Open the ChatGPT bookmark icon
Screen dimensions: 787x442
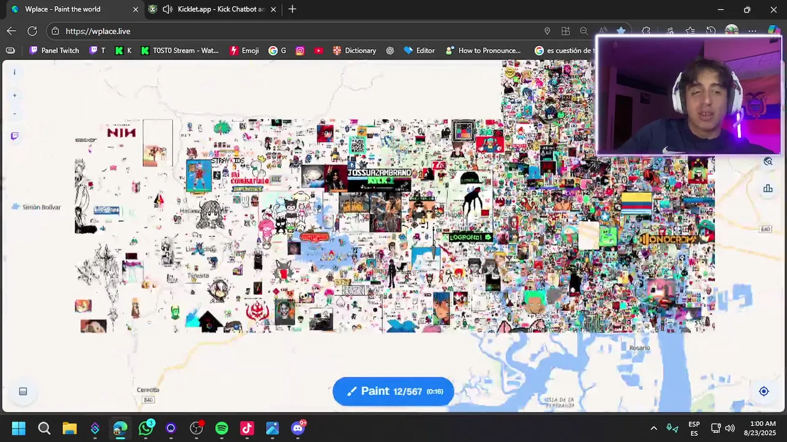point(390,50)
